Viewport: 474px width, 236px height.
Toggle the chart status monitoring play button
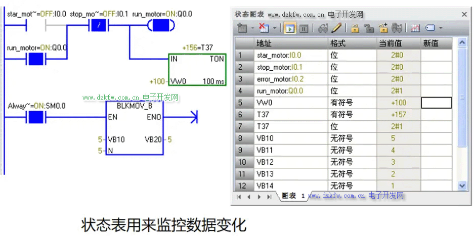tap(290, 28)
